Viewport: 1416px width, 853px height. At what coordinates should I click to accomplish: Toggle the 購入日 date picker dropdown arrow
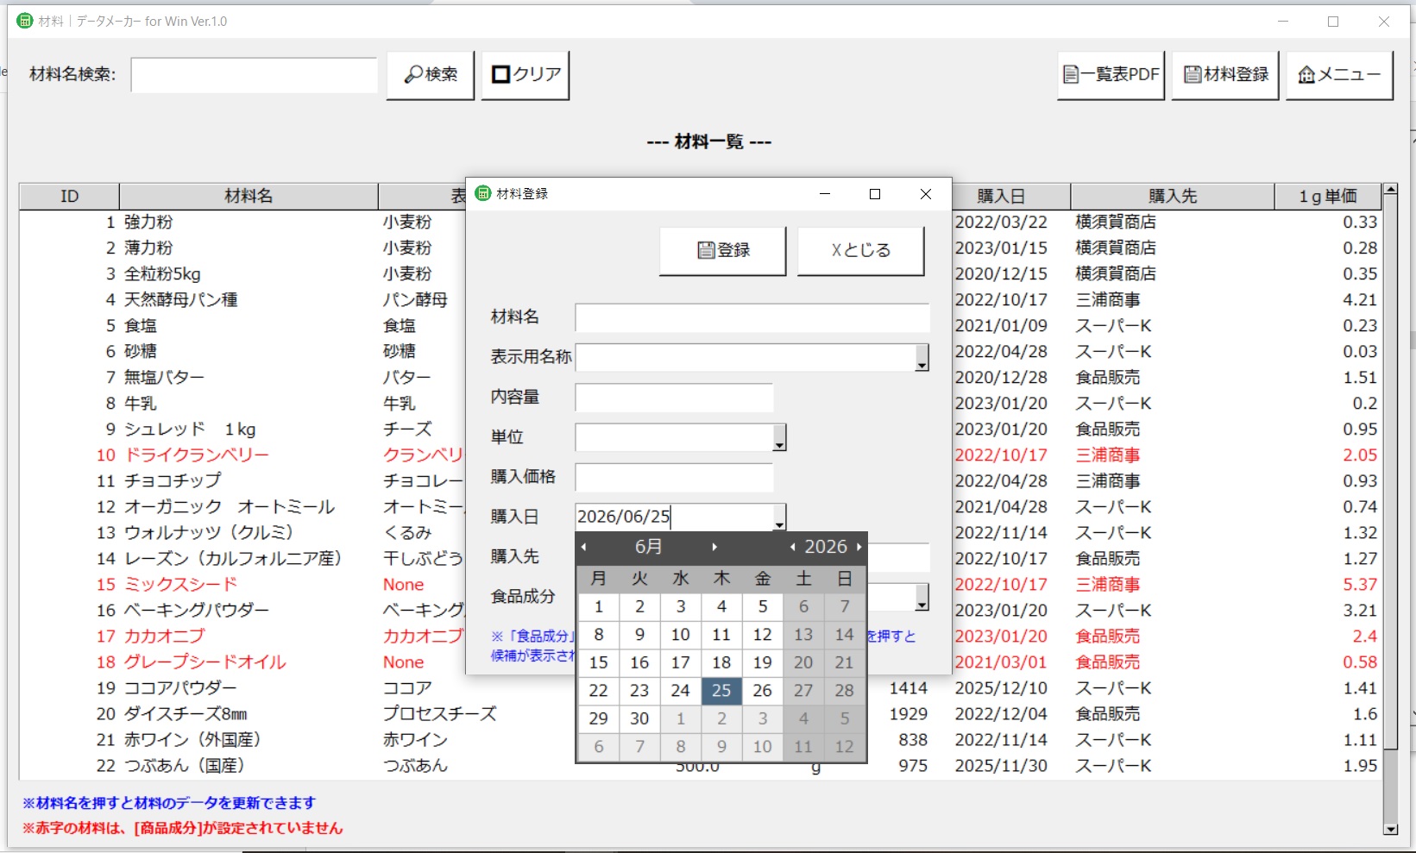click(x=779, y=517)
